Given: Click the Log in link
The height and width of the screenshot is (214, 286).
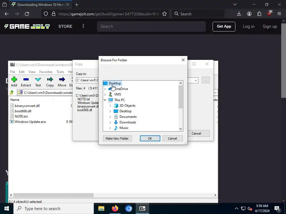Looking at the screenshot, I should [248, 26].
